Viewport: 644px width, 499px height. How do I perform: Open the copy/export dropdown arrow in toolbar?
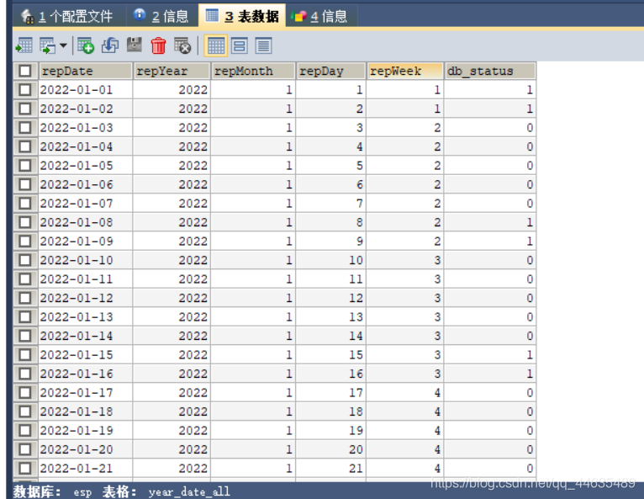click(63, 45)
